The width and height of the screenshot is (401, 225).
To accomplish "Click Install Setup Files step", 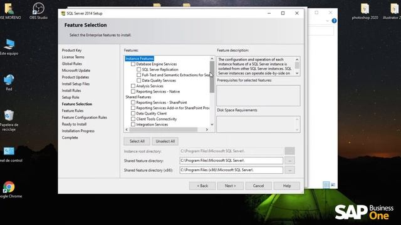I will pos(76,84).
